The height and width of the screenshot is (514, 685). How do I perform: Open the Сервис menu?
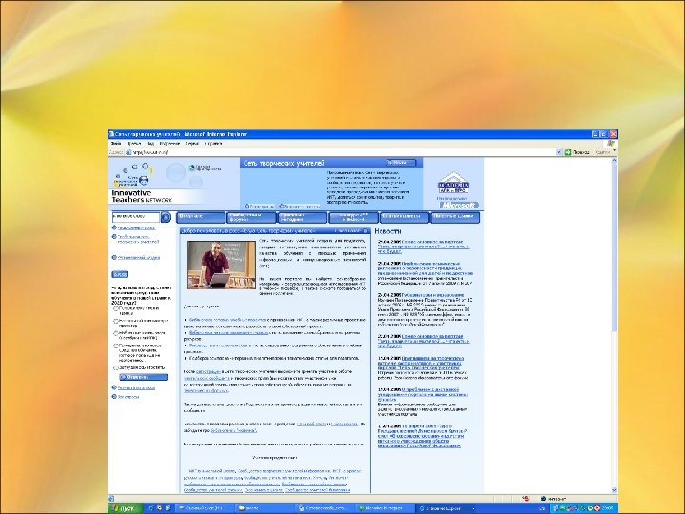pyautogui.click(x=192, y=144)
